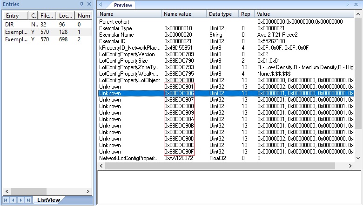Click the Float32 data type cell
The height and width of the screenshot is (206, 363).
pyautogui.click(x=218, y=158)
